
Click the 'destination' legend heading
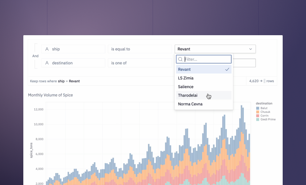(264, 103)
